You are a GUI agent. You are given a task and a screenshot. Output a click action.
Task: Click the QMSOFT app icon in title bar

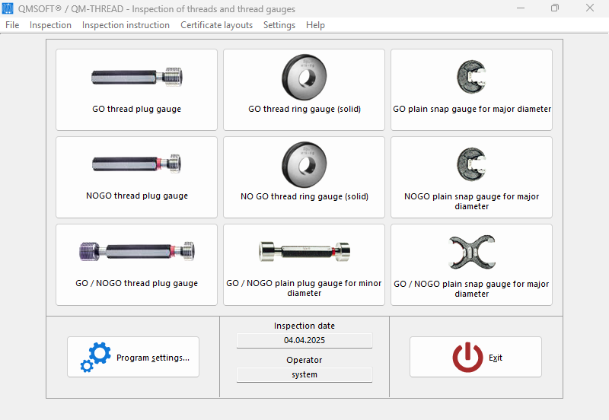click(x=8, y=8)
